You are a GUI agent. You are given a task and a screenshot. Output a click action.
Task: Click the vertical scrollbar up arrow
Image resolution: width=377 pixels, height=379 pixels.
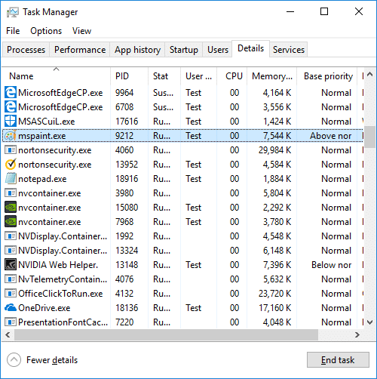[x=369, y=74]
